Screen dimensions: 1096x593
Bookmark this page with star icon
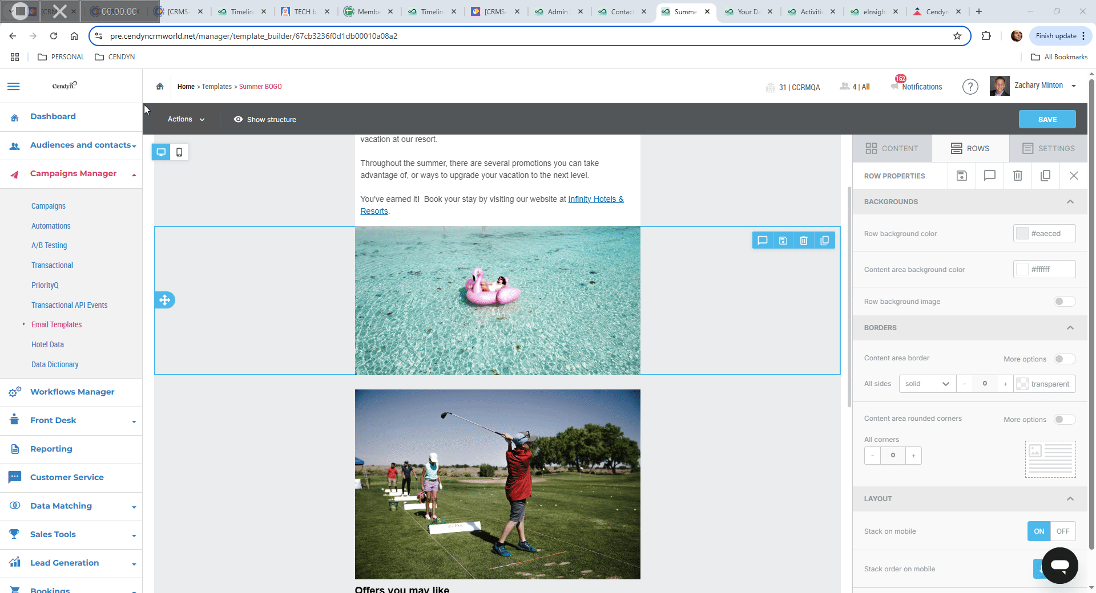point(957,36)
